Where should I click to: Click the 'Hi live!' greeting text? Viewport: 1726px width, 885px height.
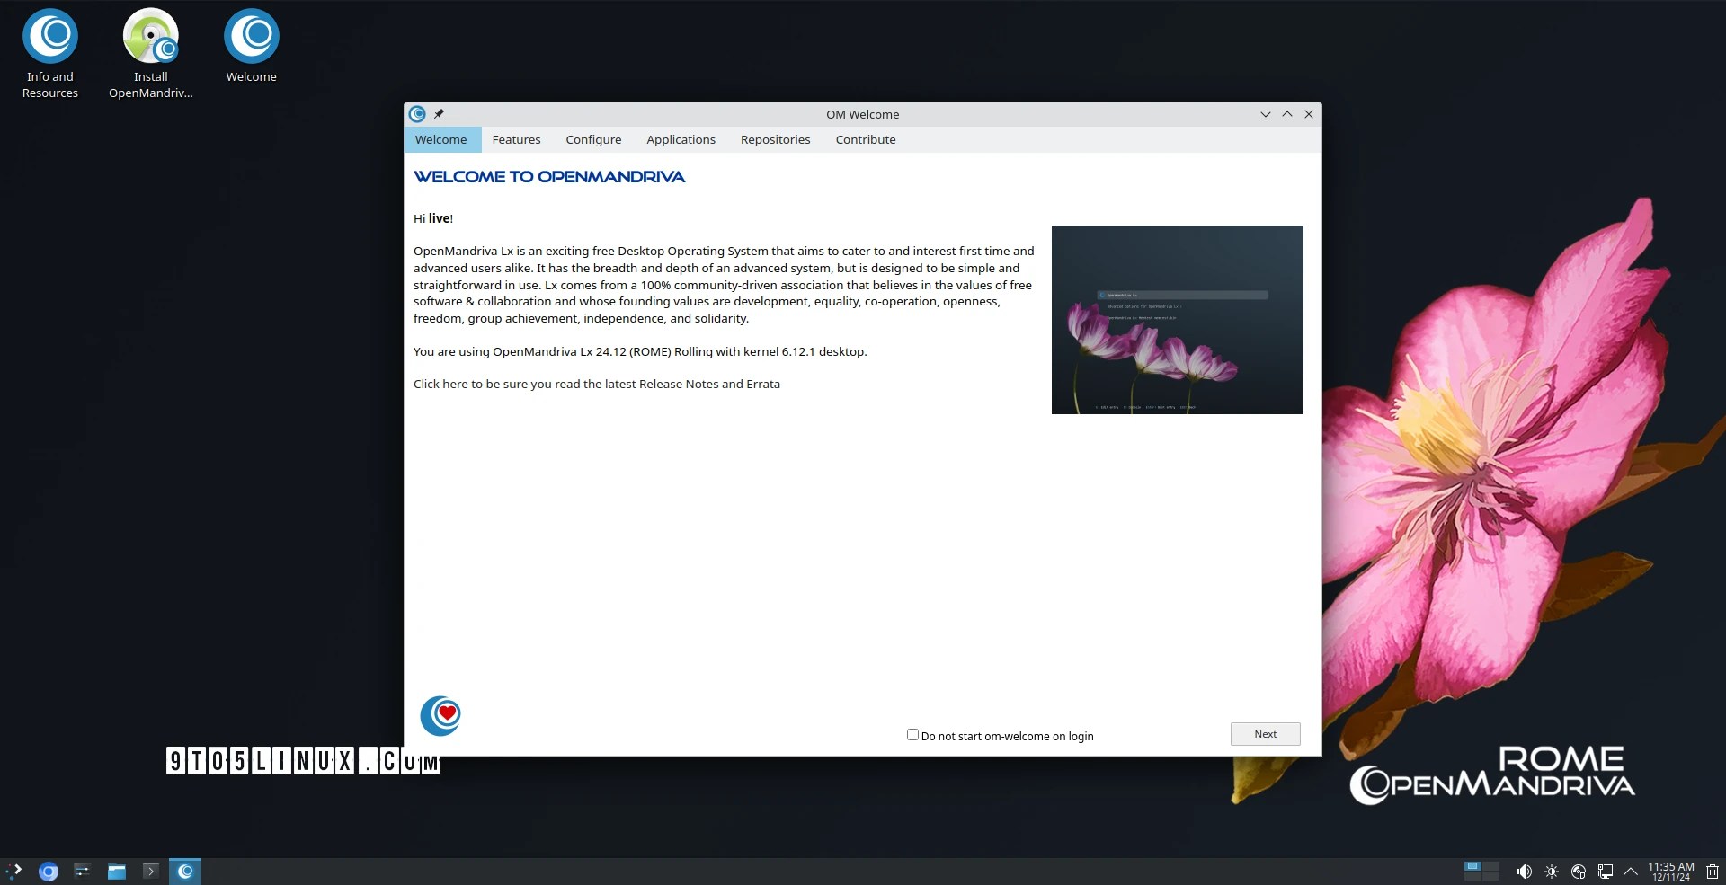coord(433,218)
